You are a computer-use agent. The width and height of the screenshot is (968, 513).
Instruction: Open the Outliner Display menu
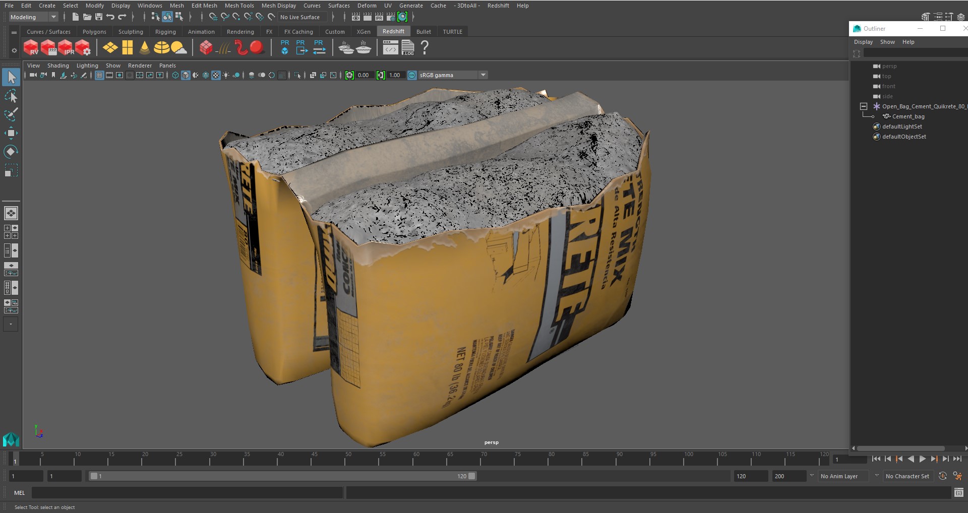tap(863, 42)
